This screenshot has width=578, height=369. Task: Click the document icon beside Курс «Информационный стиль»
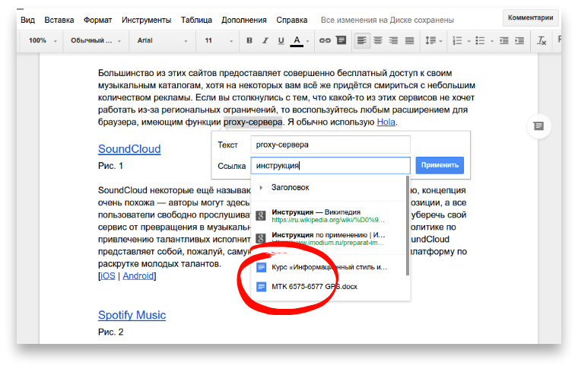tap(261, 267)
